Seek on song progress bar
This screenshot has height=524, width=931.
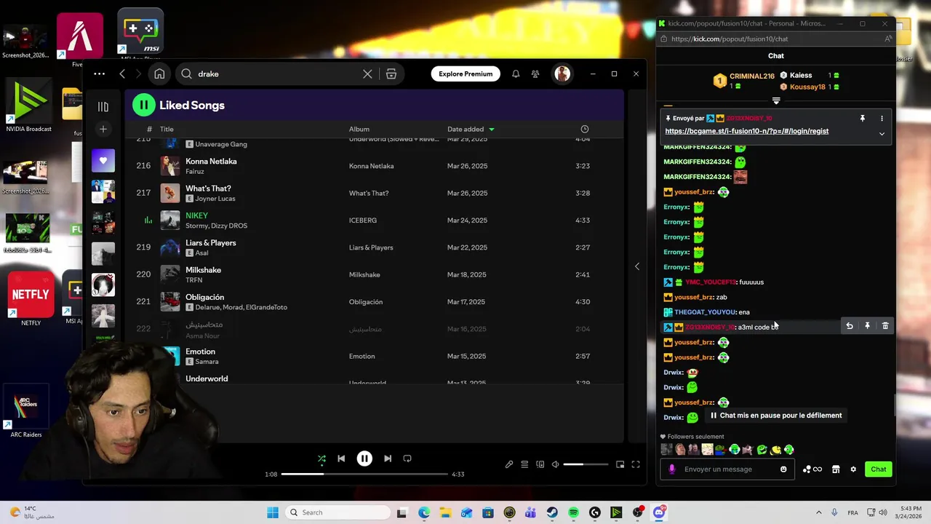364,474
